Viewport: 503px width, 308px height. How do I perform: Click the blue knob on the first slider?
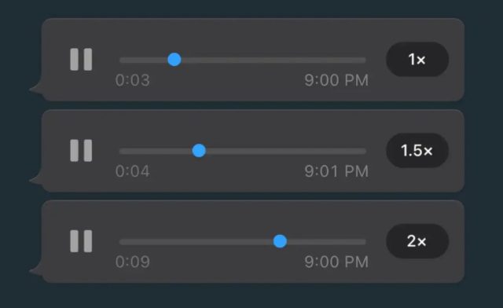(x=174, y=60)
